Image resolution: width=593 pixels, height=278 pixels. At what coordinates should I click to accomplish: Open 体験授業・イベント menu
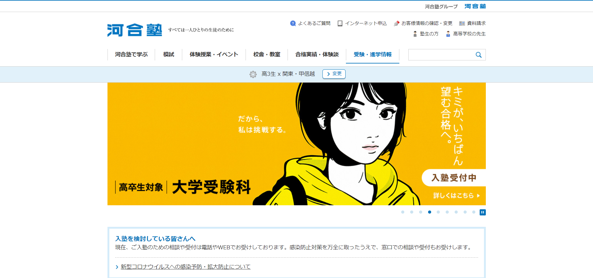pos(214,55)
